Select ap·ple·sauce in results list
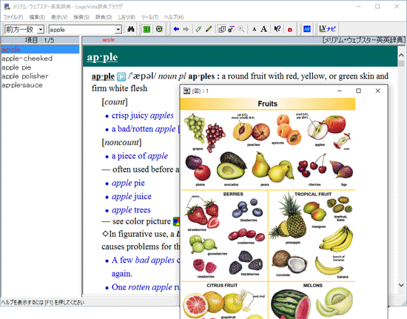Screen dimensions: 407x319 pyautogui.click(x=22, y=85)
